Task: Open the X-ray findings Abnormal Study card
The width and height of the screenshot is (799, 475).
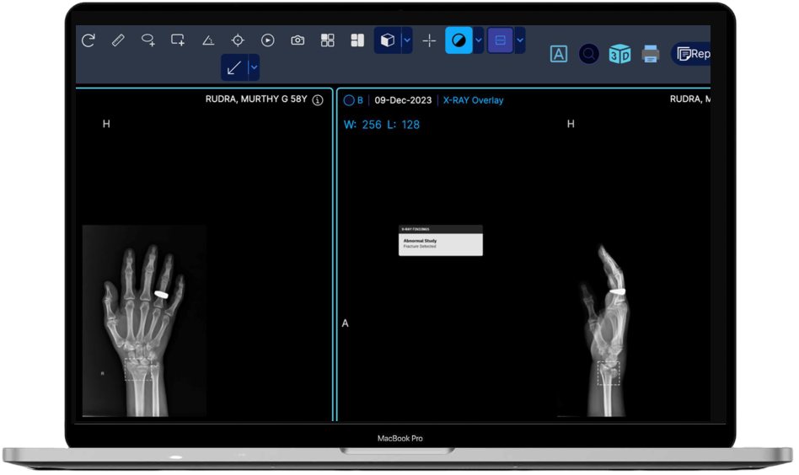Action: coord(440,240)
